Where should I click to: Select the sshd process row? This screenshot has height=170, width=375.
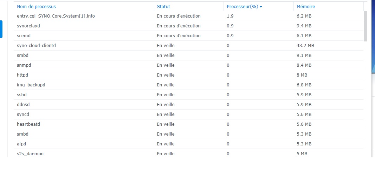click(22, 95)
